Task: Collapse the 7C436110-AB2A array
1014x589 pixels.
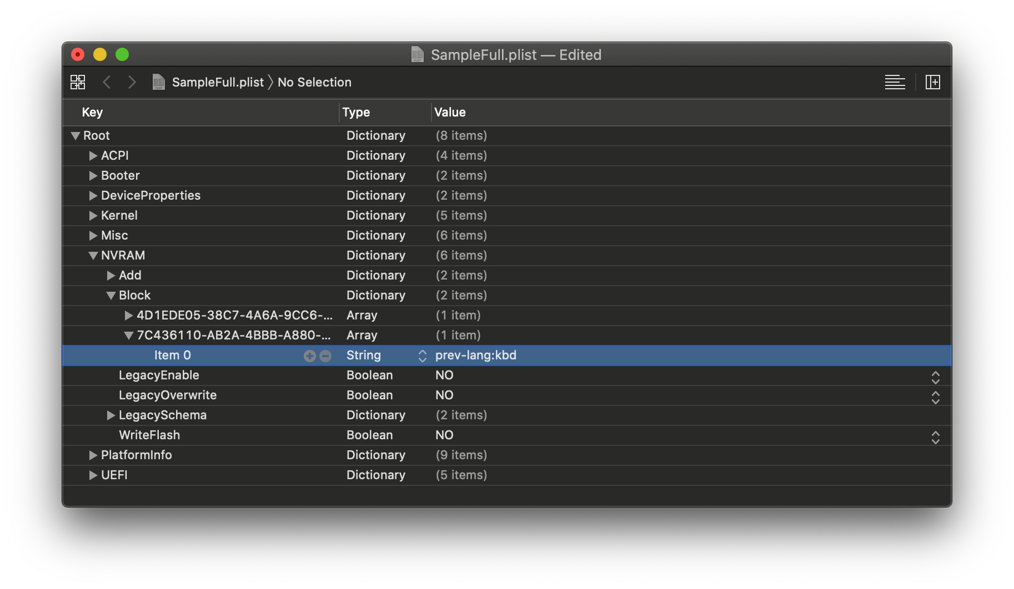Action: tap(129, 336)
